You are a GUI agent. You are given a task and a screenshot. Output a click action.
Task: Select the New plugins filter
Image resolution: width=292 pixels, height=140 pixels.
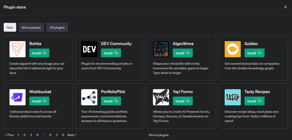click(x=10, y=27)
